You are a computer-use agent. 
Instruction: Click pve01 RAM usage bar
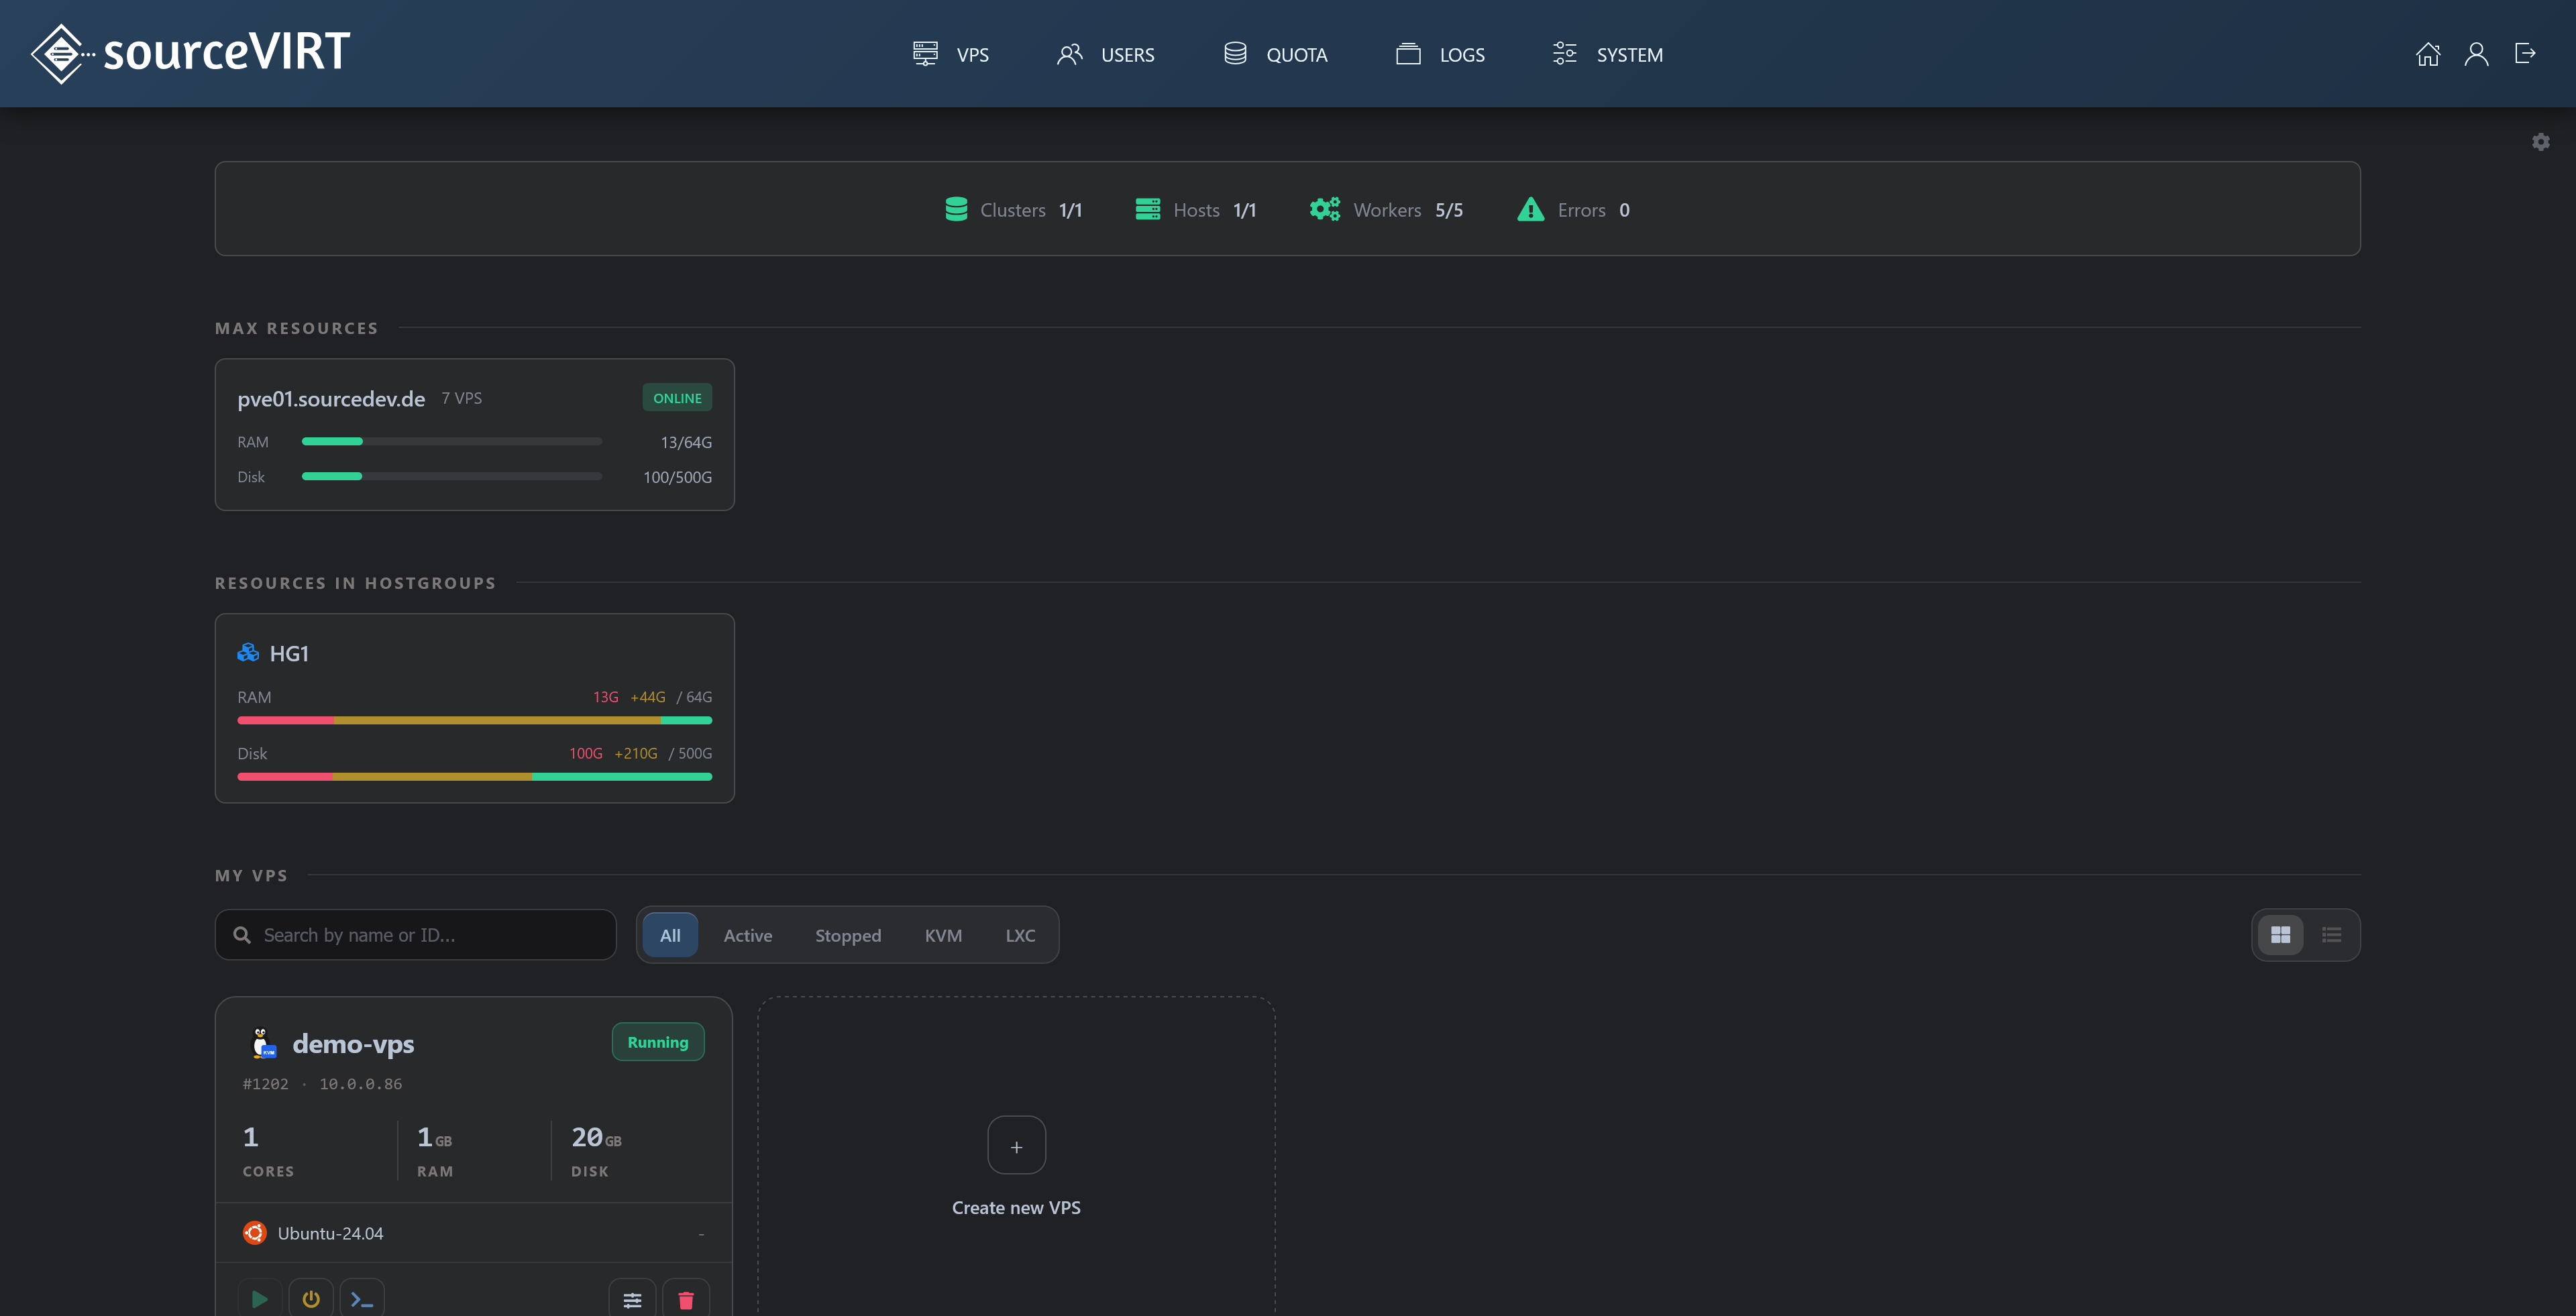452,441
